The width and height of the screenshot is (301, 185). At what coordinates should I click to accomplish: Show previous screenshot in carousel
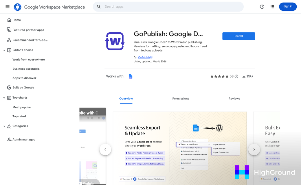105,149
